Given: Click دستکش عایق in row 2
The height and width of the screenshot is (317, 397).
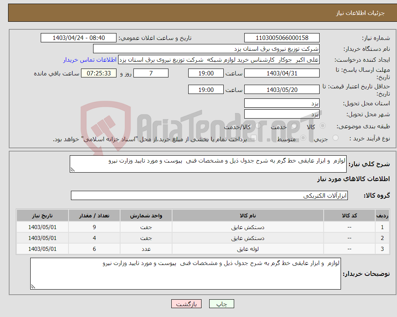Looking at the screenshot, I should pos(247,238).
